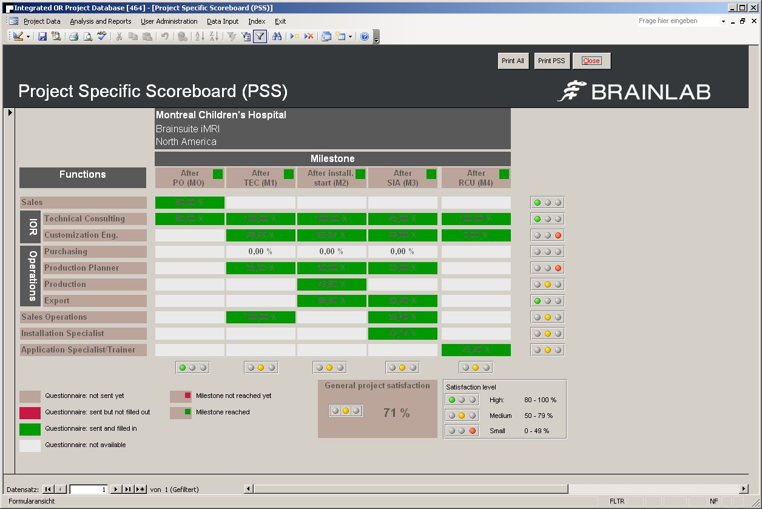The width and height of the screenshot is (762, 509).
Task: Show the Database Window icon
Action: (326, 36)
